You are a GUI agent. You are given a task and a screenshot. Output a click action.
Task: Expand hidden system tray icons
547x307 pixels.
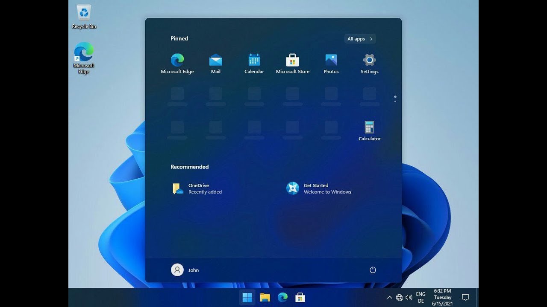pyautogui.click(x=389, y=297)
